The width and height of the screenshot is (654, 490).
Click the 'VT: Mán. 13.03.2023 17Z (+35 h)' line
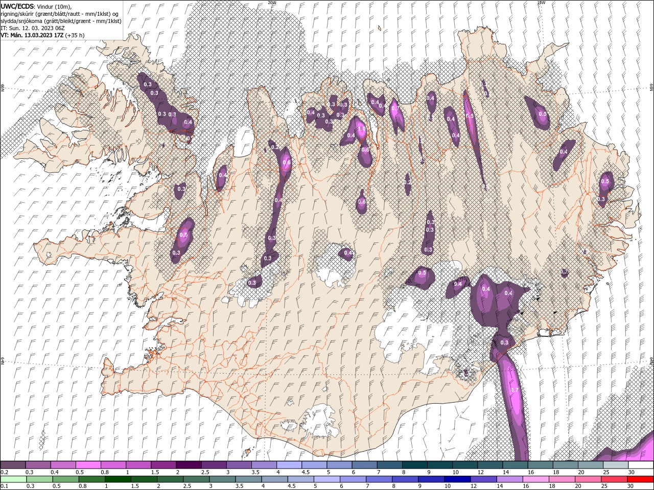(43, 35)
